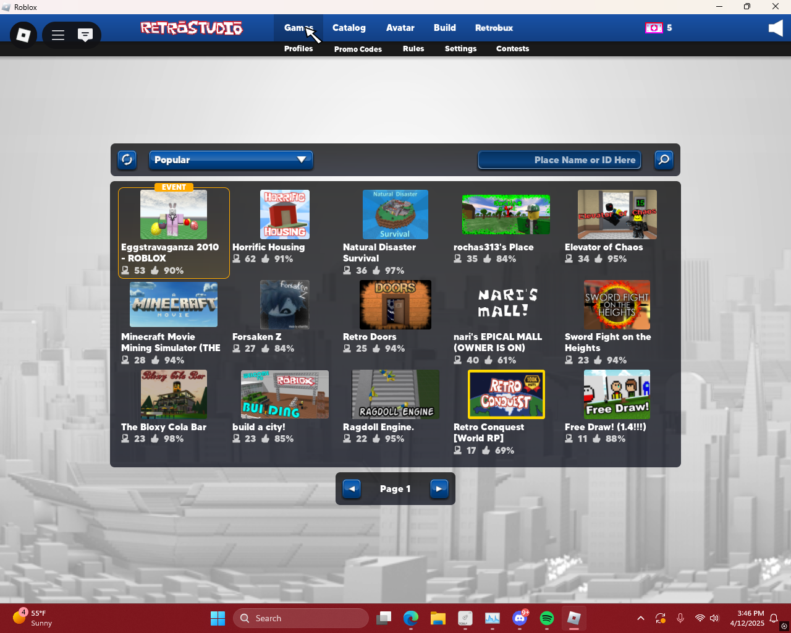Open Eggstravaganza 2010 game thumbnail

click(x=174, y=215)
